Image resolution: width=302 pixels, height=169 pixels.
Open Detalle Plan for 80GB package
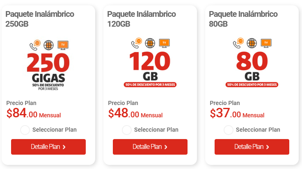point(252,147)
